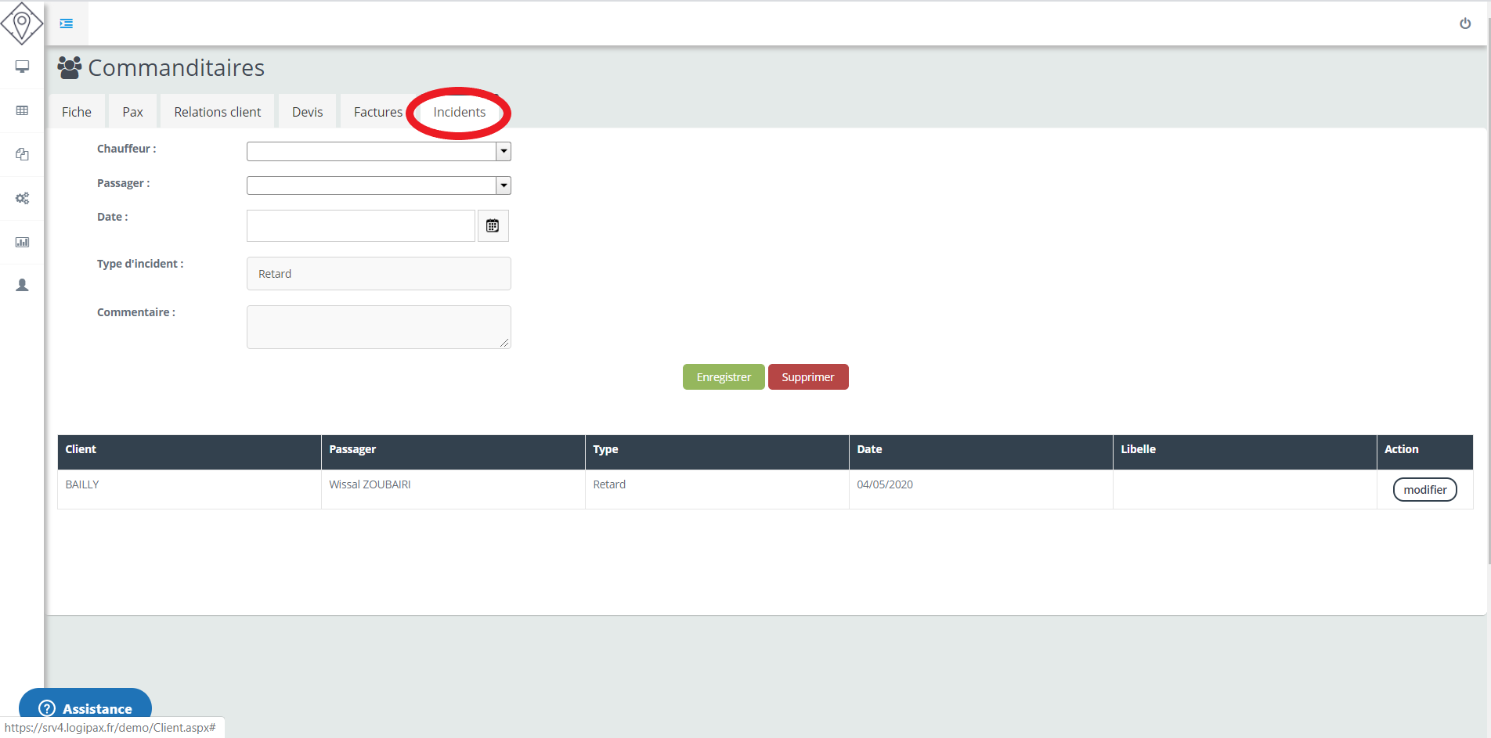Open the Type d'incident selector
1491x738 pixels.
(378, 274)
